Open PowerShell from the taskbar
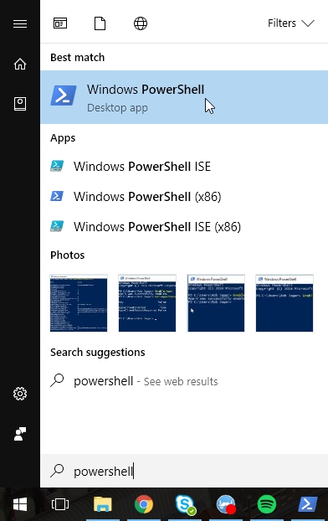328x521 pixels. click(x=308, y=504)
